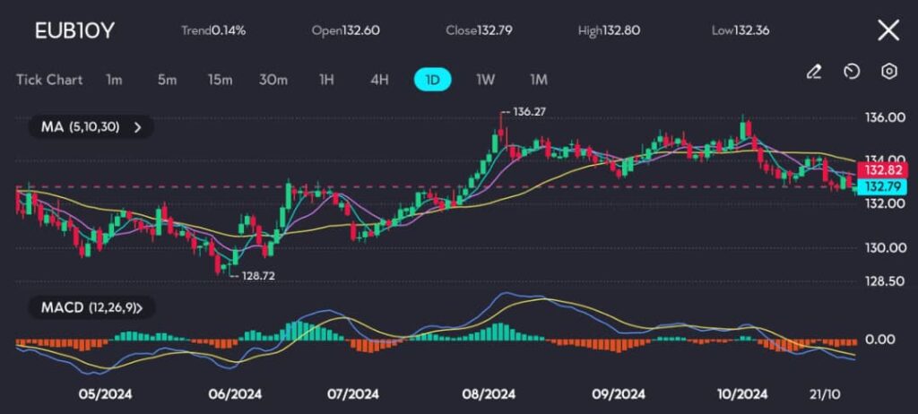Click the active 1D timeframe button
This screenshot has height=414, width=918.
(432, 80)
